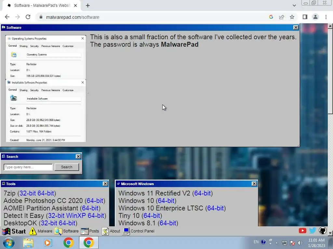
Task: Click the EN language indicator
Action: click(256, 242)
